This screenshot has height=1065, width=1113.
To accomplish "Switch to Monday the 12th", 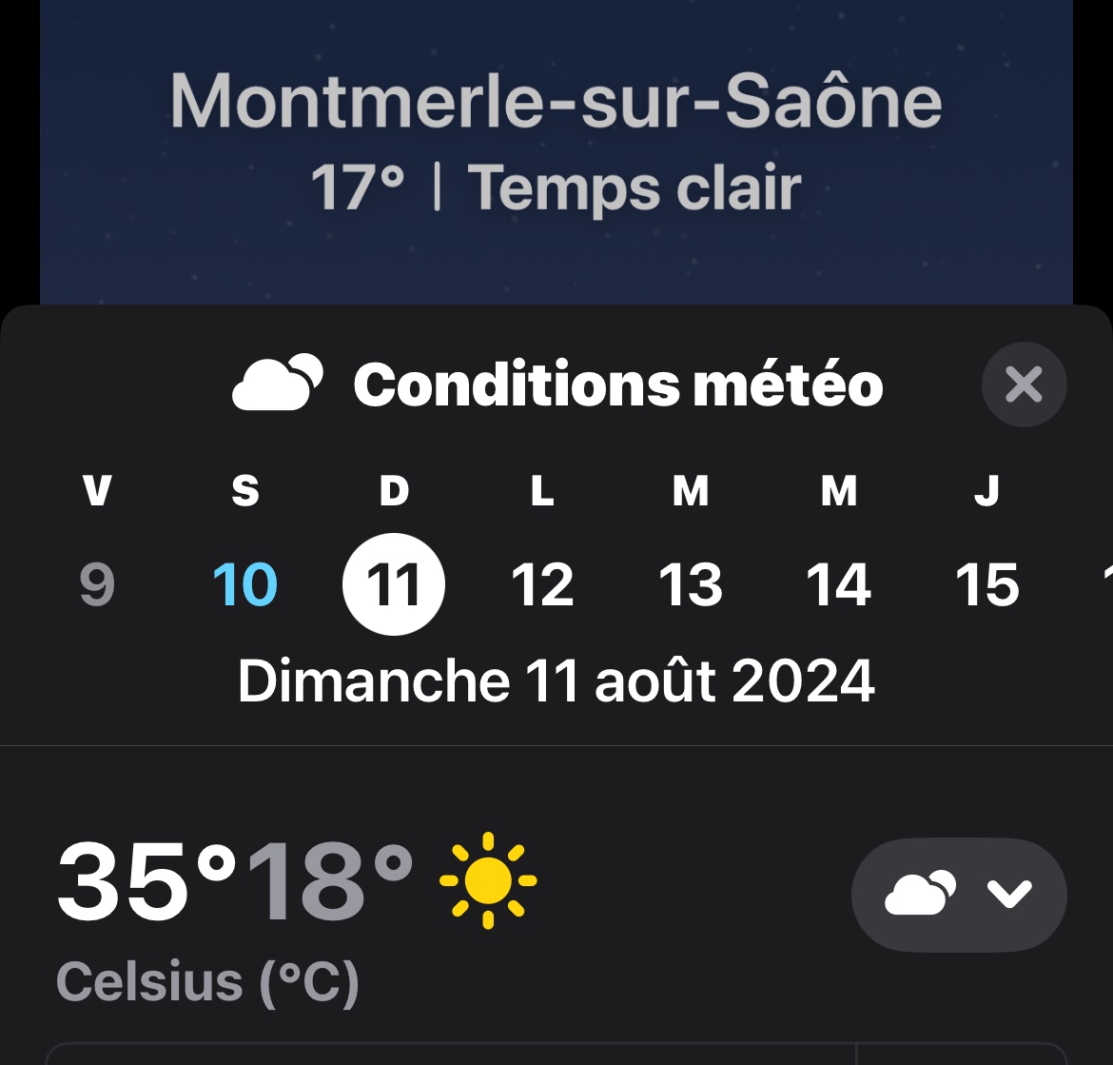I will tap(542, 583).
